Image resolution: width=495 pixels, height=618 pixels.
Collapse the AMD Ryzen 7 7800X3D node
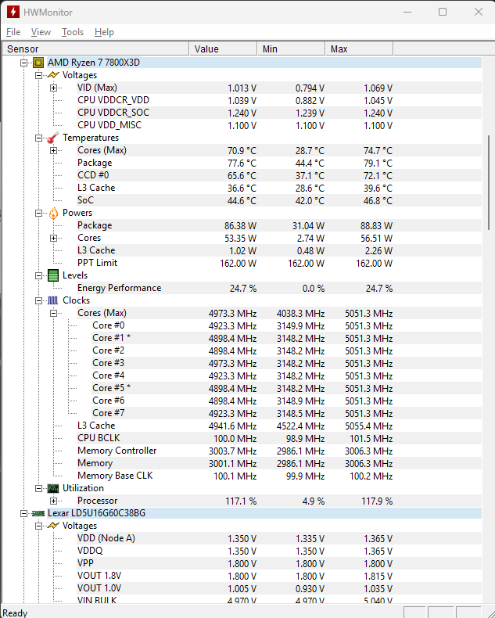(x=23, y=63)
